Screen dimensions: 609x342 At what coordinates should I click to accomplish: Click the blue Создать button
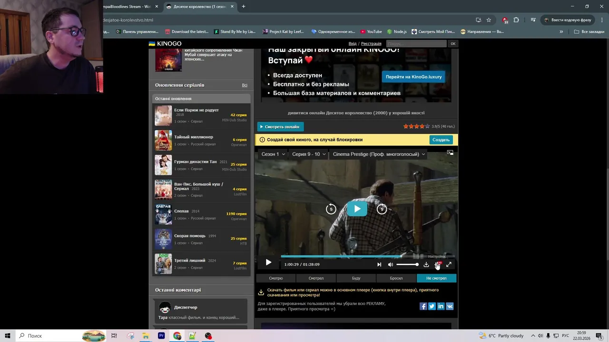[441, 140]
